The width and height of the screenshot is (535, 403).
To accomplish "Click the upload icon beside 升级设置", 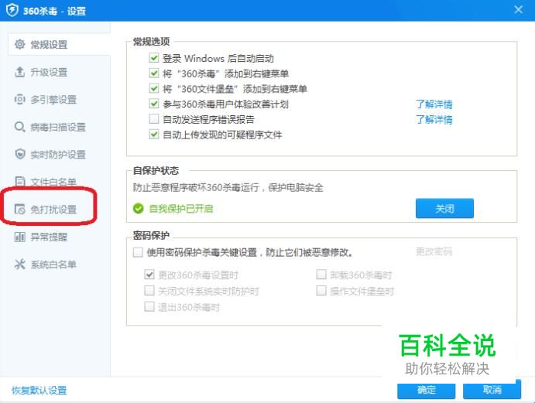I will (x=20, y=72).
